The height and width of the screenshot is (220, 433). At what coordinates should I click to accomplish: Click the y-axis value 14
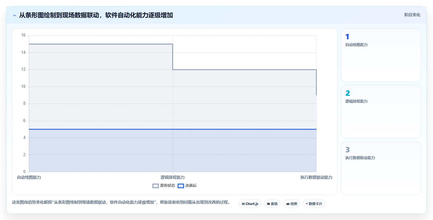[23, 53]
